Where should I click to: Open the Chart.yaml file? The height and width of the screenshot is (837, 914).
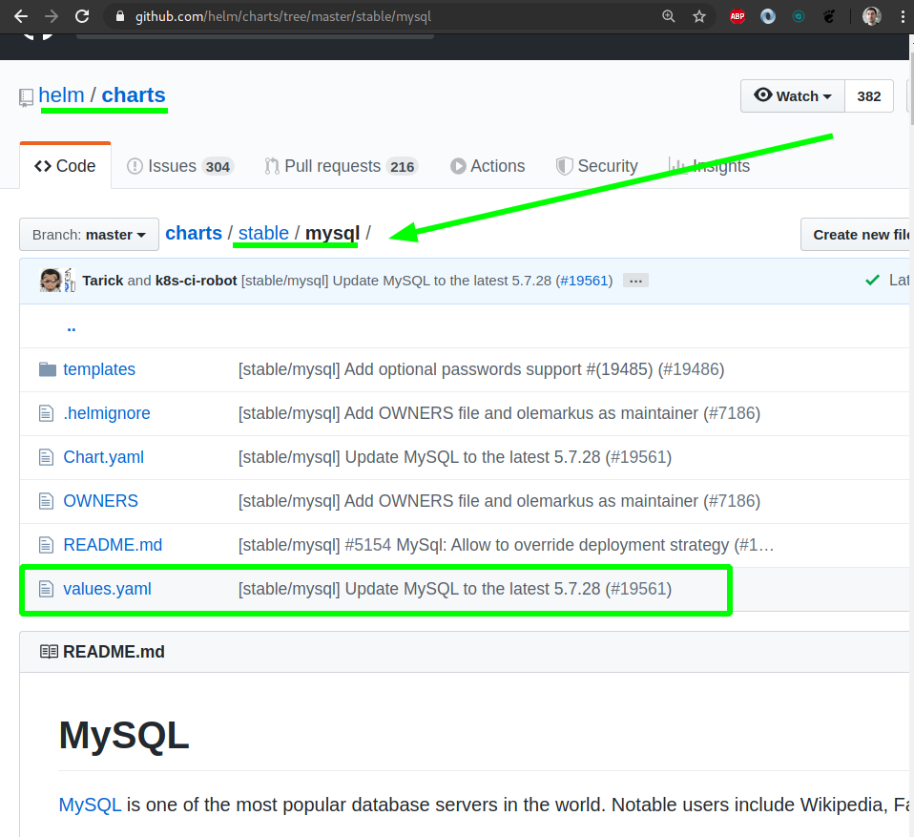coord(104,457)
